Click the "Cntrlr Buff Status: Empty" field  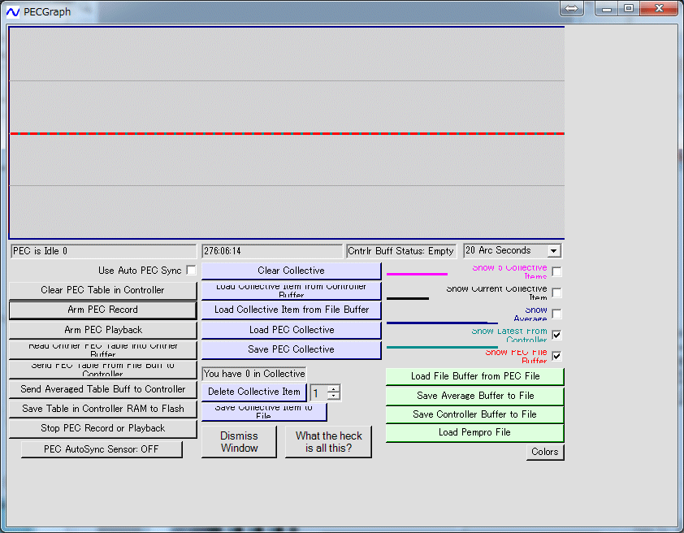tap(401, 251)
